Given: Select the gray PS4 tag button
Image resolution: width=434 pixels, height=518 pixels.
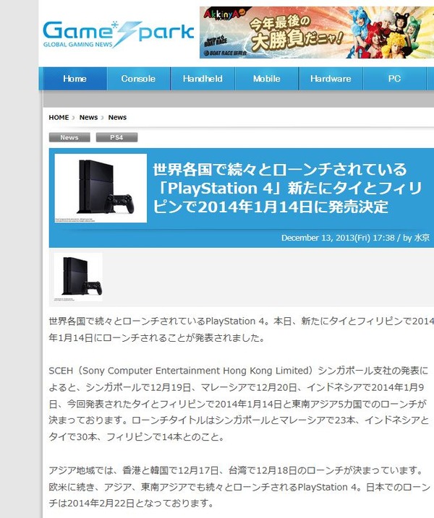Looking at the screenshot, I should 116,137.
